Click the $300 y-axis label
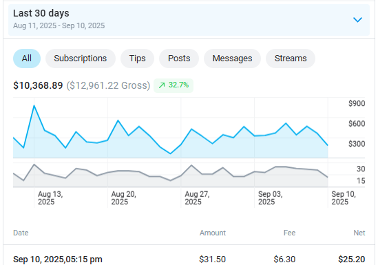This screenshot has height=265, width=378. tap(357, 144)
